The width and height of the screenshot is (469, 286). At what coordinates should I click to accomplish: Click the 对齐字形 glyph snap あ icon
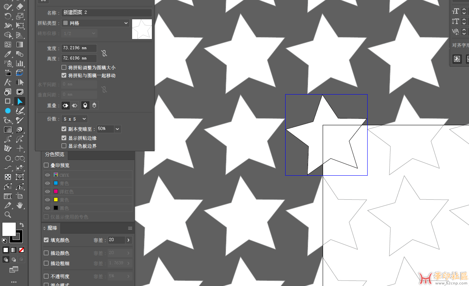click(457, 59)
